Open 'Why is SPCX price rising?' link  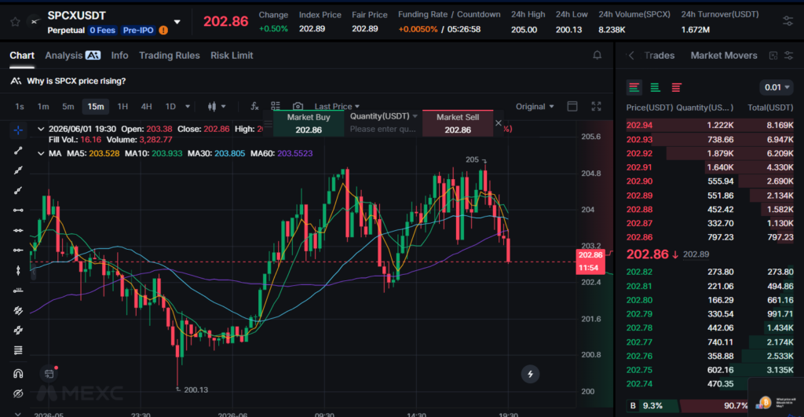click(76, 81)
